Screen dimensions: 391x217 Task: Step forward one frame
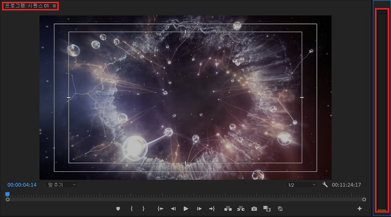199,209
